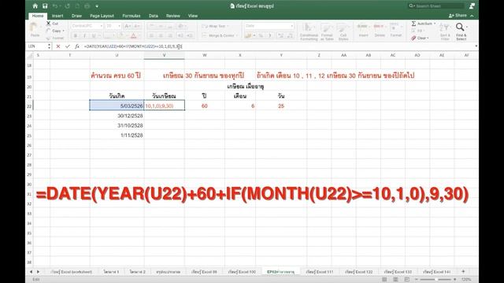Click inside the formula bar text

point(133,46)
